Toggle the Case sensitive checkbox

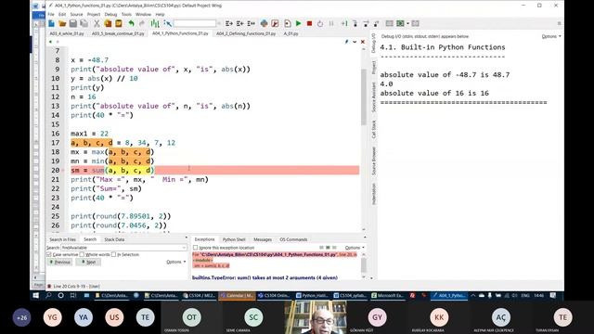point(49,254)
